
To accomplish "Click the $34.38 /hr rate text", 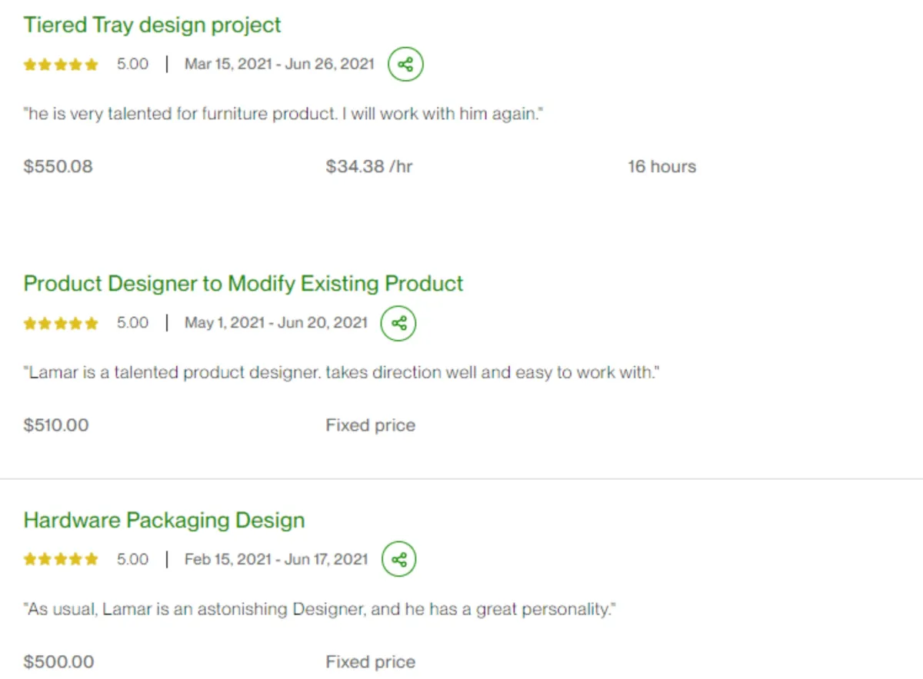I will pos(369,167).
